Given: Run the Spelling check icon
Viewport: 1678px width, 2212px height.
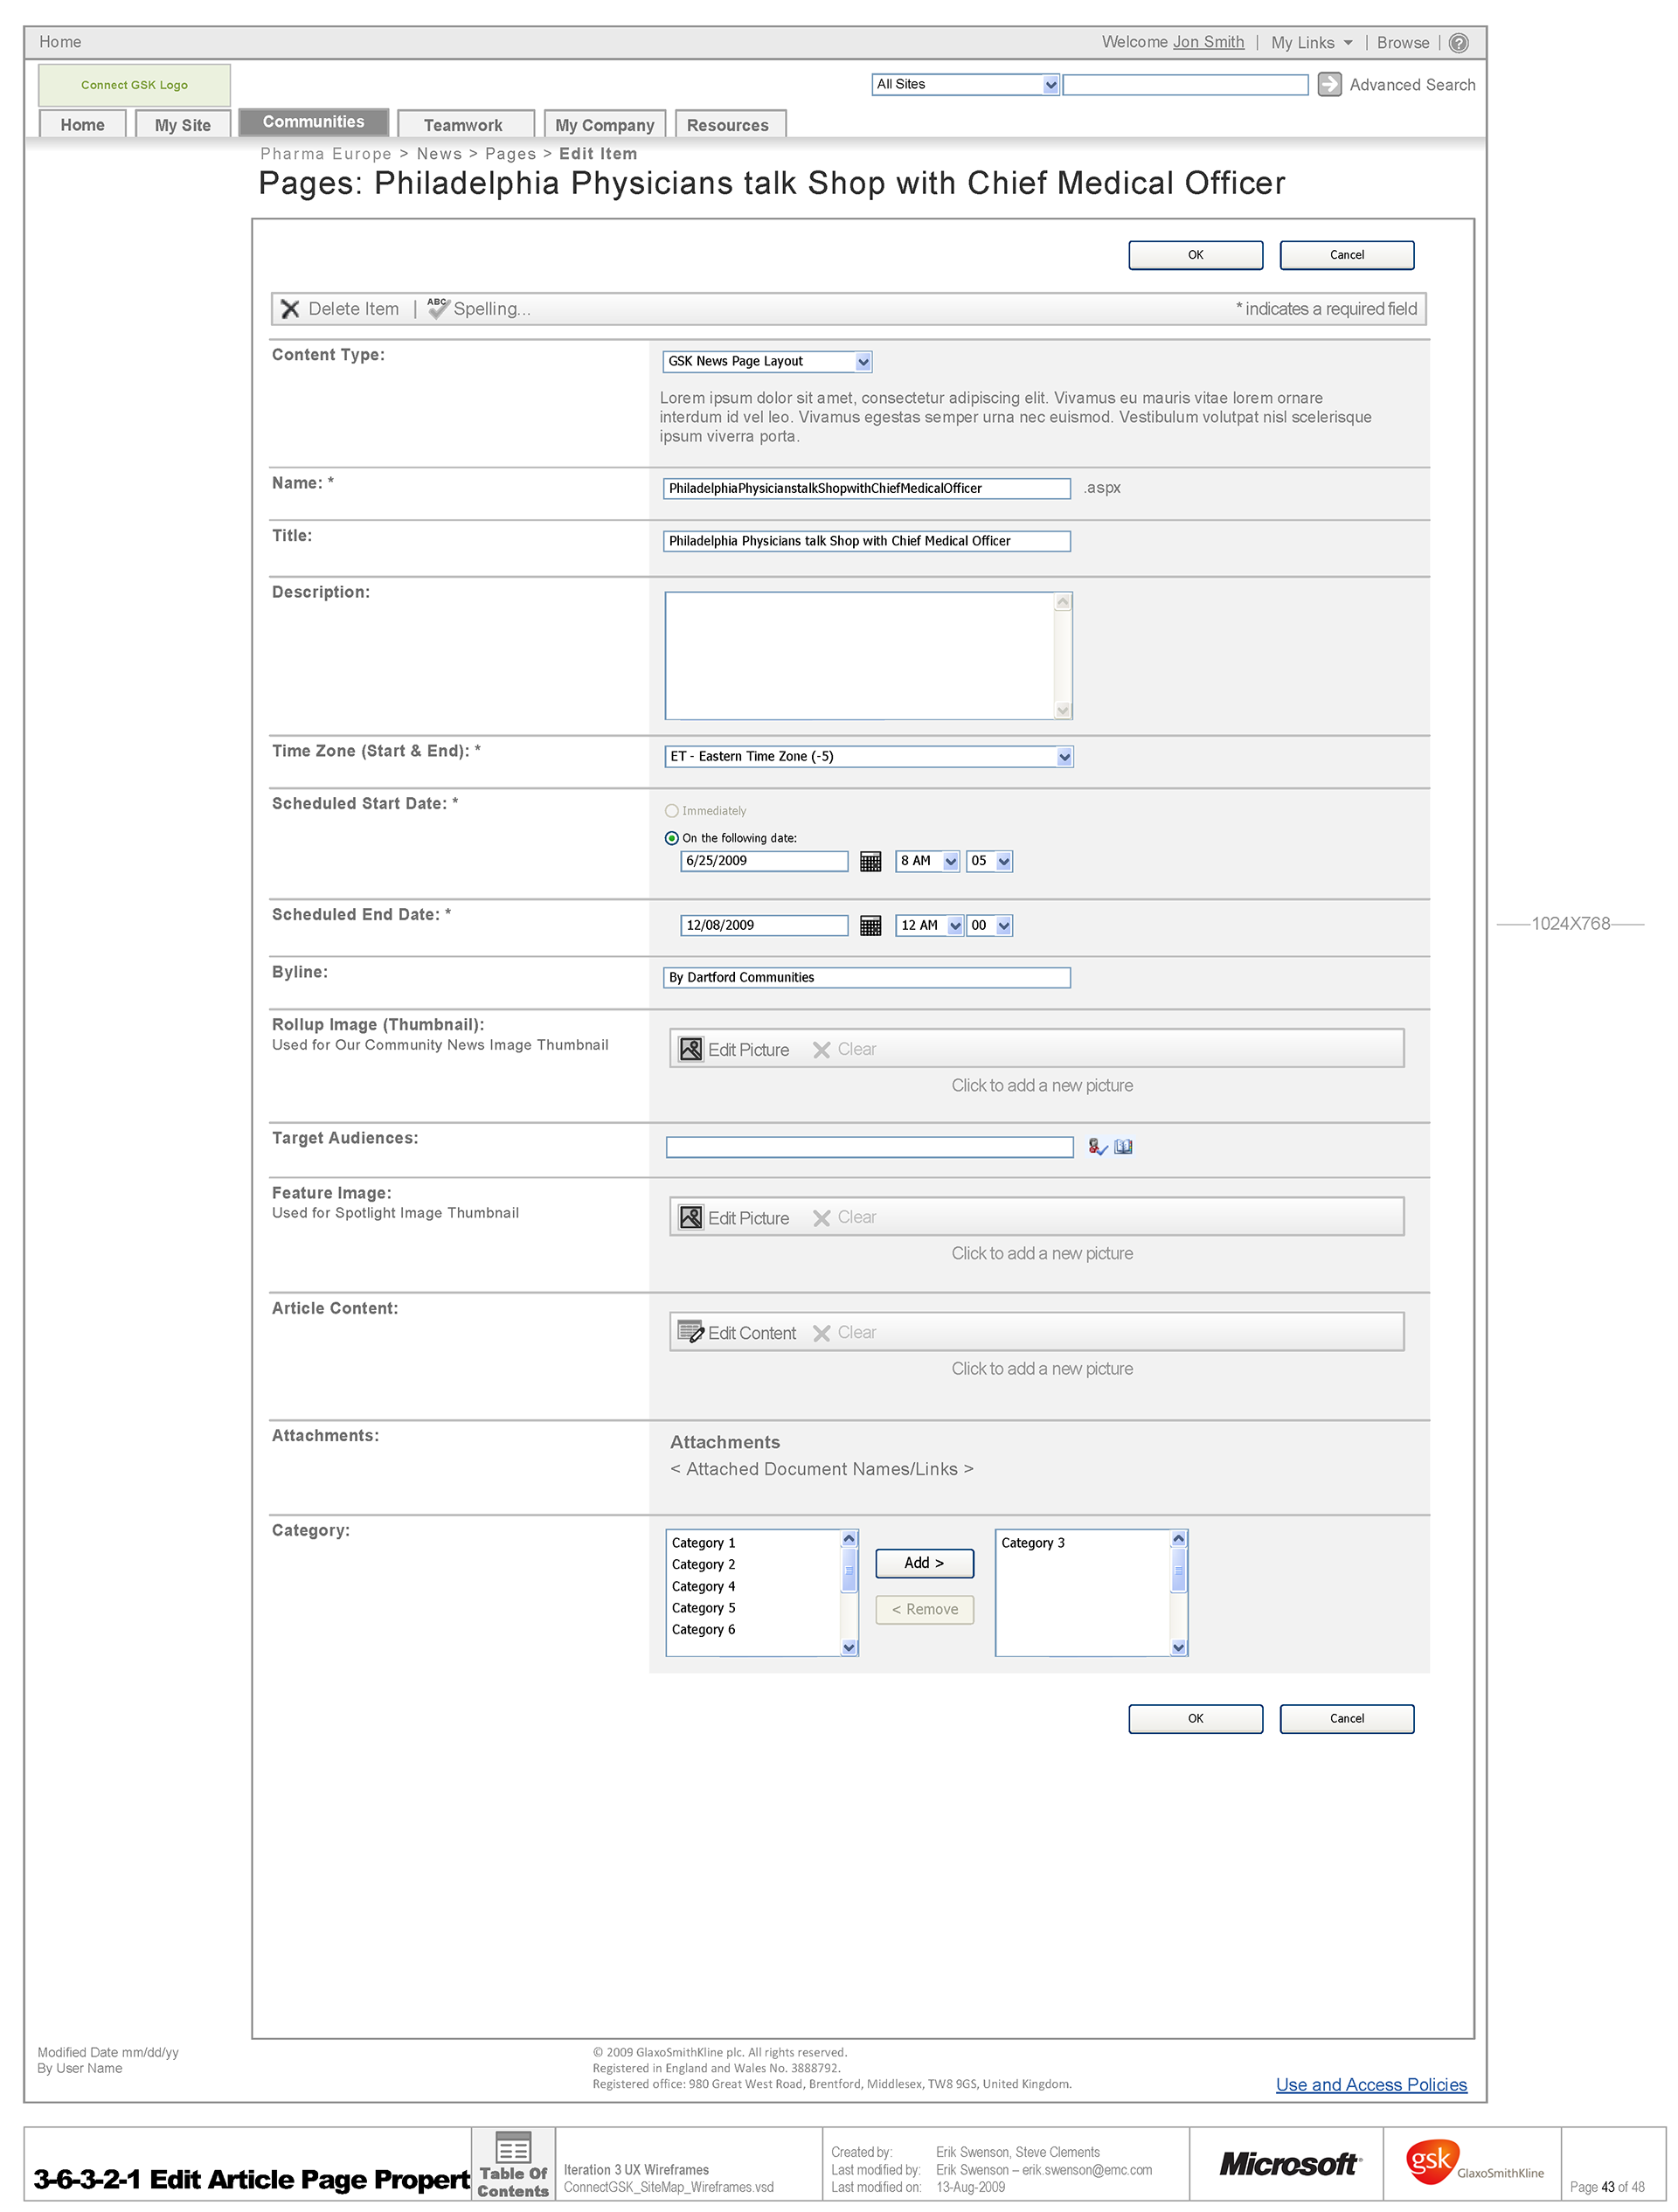Looking at the screenshot, I should [438, 308].
